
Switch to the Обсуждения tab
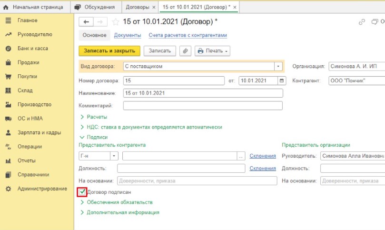(x=99, y=7)
